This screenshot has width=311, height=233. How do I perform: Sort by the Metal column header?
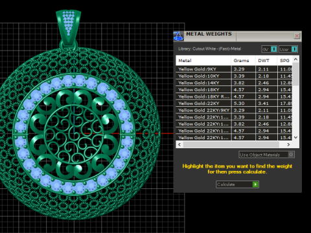[x=203, y=61]
